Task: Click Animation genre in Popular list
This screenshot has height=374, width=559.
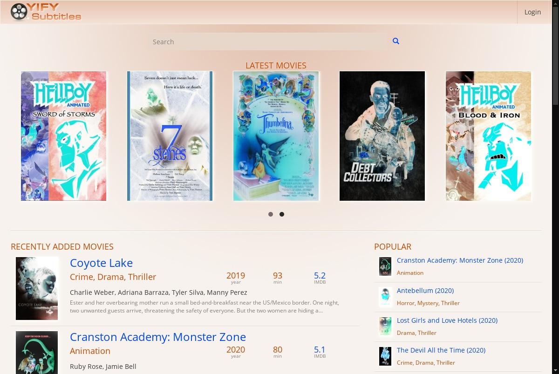Action: click(x=410, y=273)
